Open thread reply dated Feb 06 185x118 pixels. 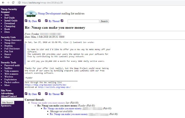point(69,114)
